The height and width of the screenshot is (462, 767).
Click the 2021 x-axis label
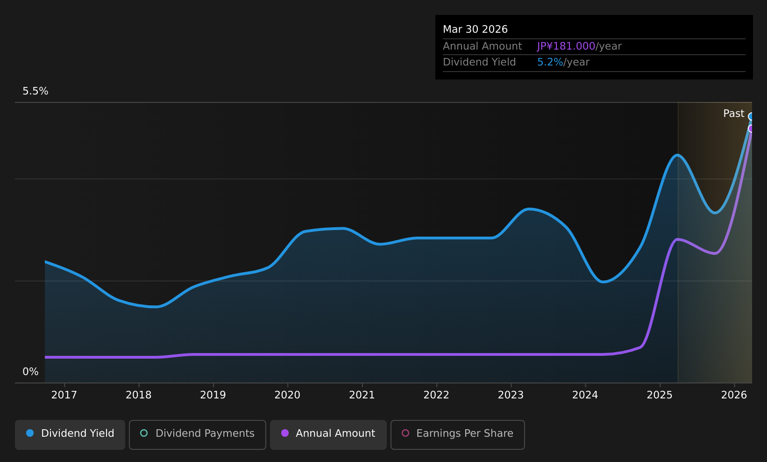click(x=362, y=395)
